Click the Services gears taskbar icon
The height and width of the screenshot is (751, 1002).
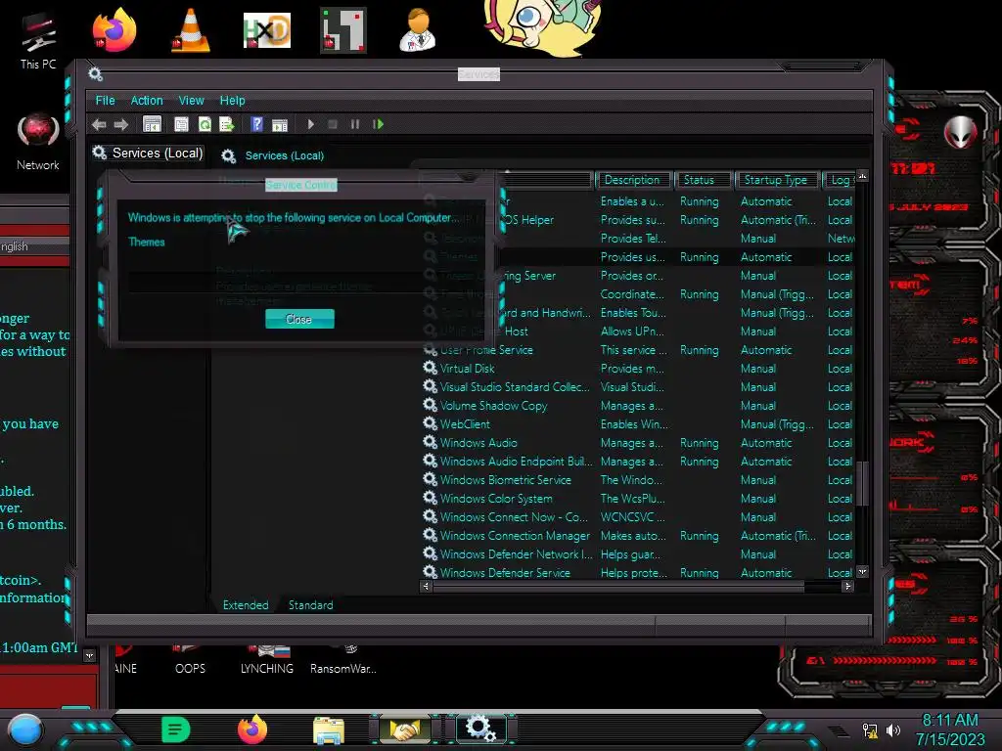click(x=481, y=729)
